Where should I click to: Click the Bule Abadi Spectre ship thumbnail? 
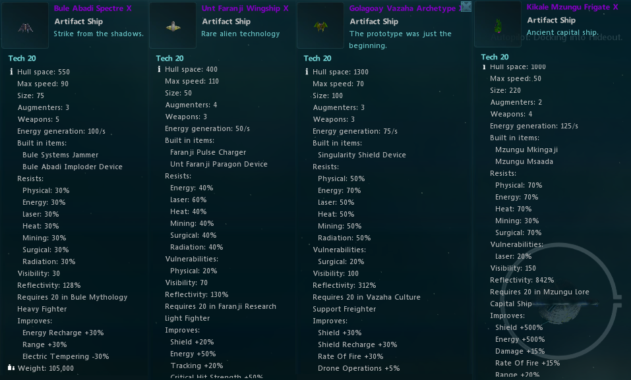(25, 26)
